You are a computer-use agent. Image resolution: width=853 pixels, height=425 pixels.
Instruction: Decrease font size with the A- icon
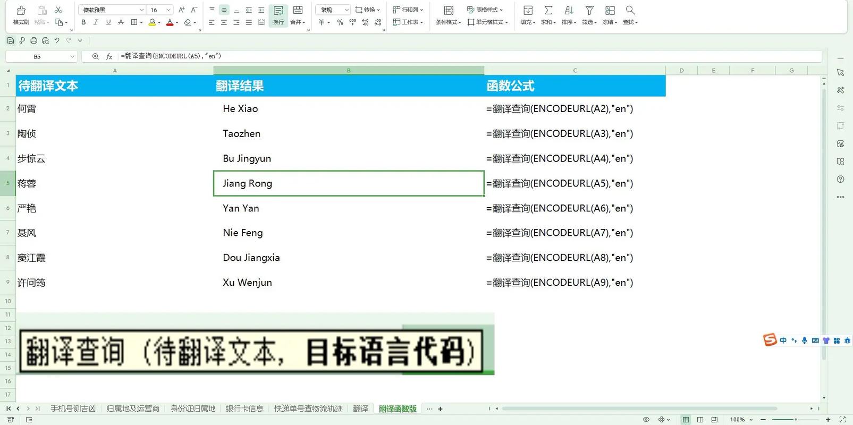195,10
